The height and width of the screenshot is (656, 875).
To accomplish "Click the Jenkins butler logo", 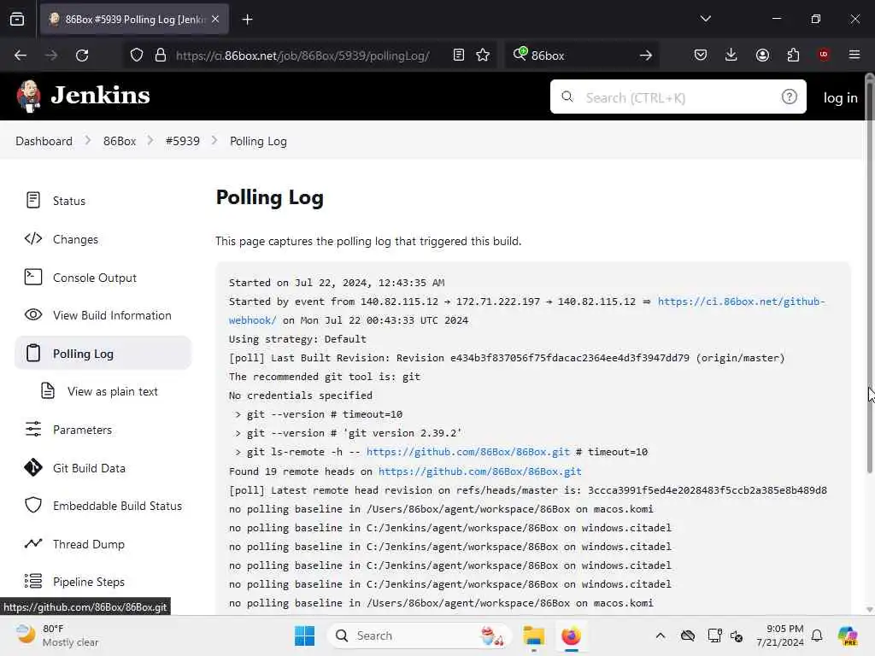I will point(28,96).
